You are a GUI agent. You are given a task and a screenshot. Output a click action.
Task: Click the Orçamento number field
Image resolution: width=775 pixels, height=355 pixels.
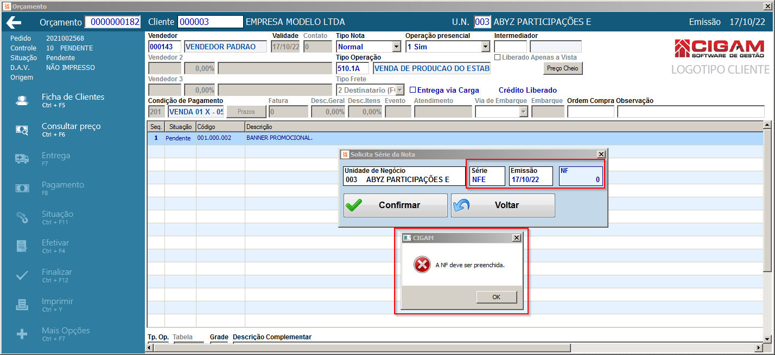tap(112, 22)
